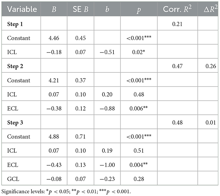Click the Step 3 ICL p value 0.51
This screenshot has height=196, width=220.
139,151
